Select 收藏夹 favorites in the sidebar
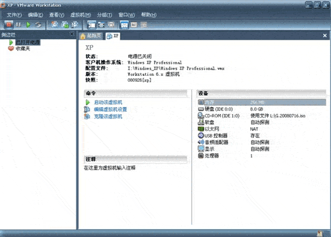This screenshot has height=237, width=331. pyautogui.click(x=23, y=49)
